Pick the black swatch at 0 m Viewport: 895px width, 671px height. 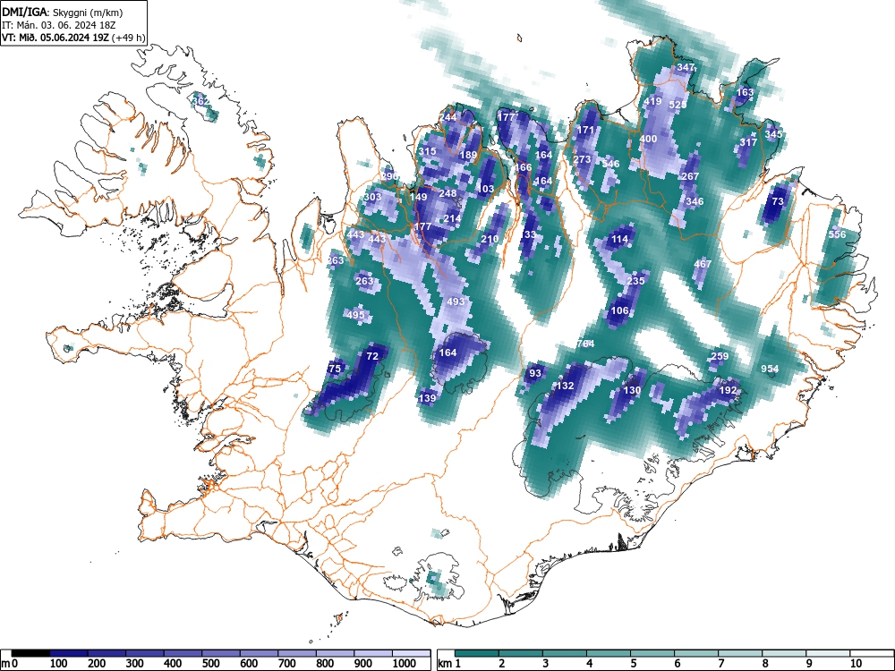pyautogui.click(x=30, y=653)
